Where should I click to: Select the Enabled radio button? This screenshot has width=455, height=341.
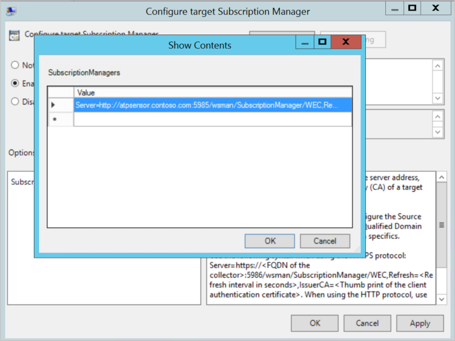(15, 83)
